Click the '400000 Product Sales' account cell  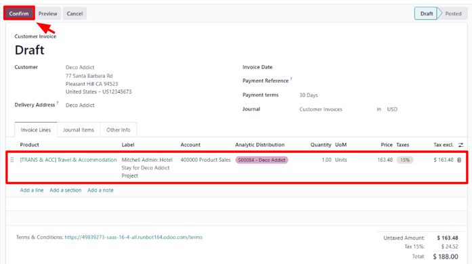pos(205,160)
